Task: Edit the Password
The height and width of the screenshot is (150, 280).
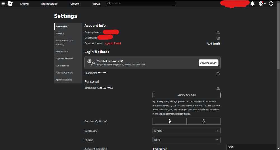Action: click(x=218, y=74)
